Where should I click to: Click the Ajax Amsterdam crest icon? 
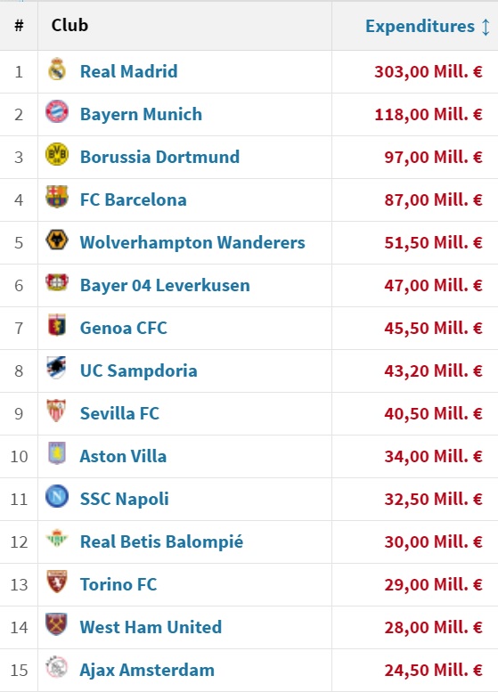pos(57,667)
